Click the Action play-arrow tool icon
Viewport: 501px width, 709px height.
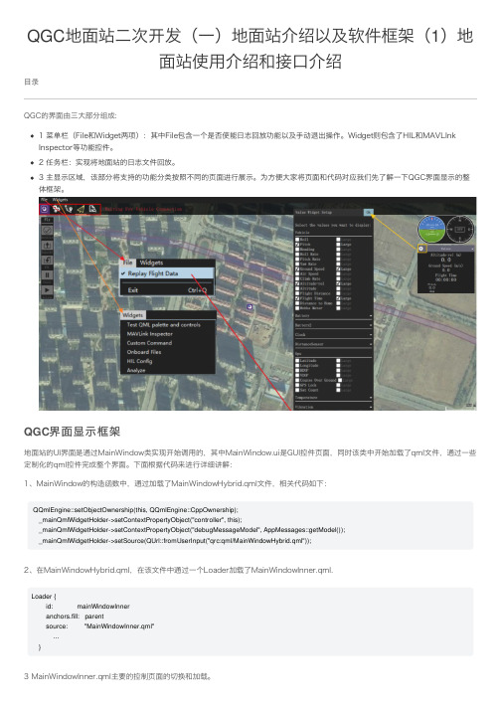pos(47,290)
